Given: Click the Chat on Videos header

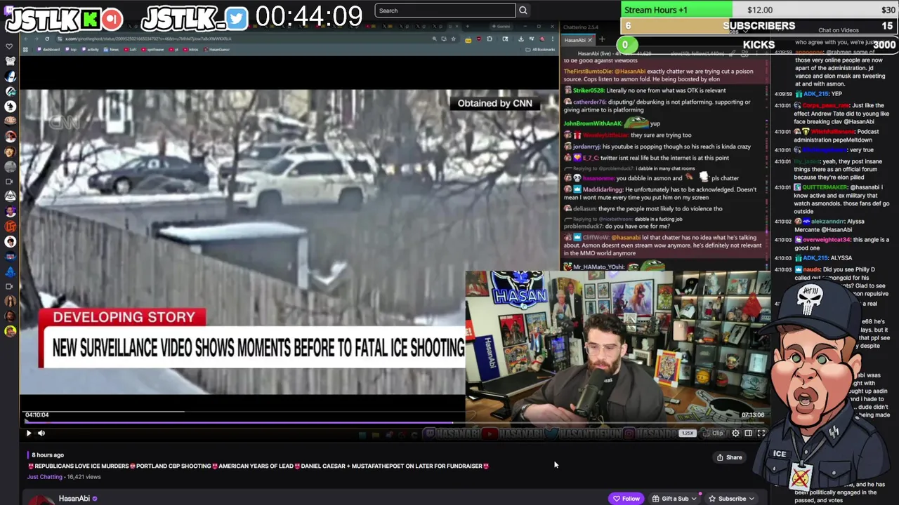Looking at the screenshot, I should (839, 30).
